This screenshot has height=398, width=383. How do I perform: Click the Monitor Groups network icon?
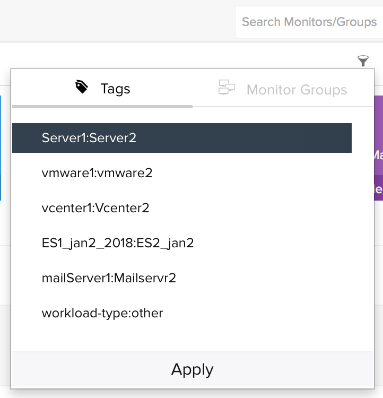227,88
